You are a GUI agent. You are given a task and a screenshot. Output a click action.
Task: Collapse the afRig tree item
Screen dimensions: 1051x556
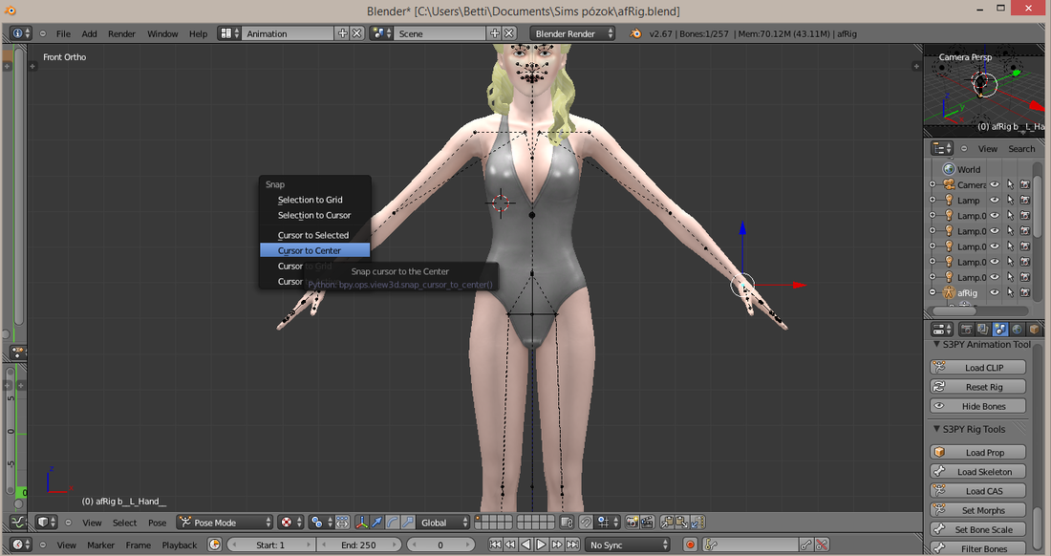pyautogui.click(x=933, y=292)
